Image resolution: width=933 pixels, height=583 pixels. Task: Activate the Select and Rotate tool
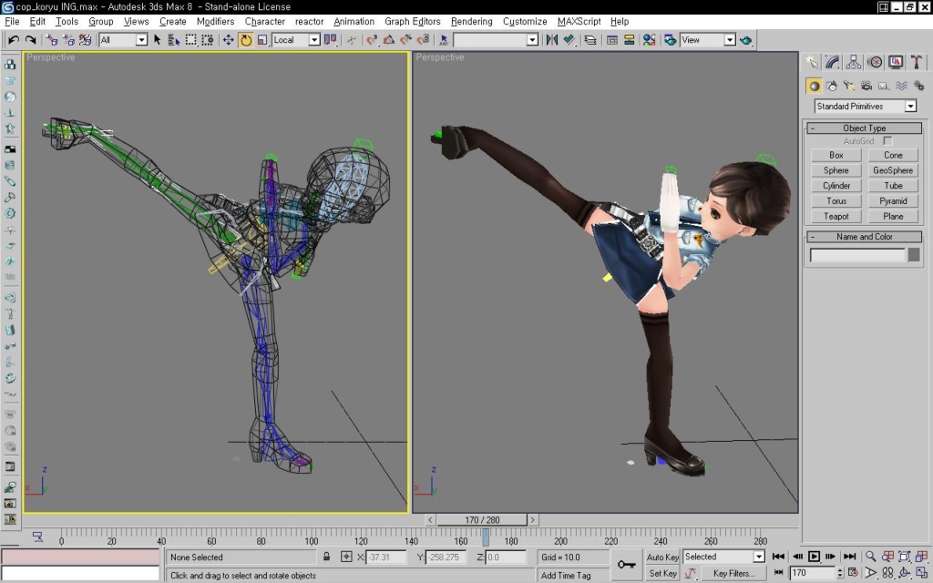(245, 40)
